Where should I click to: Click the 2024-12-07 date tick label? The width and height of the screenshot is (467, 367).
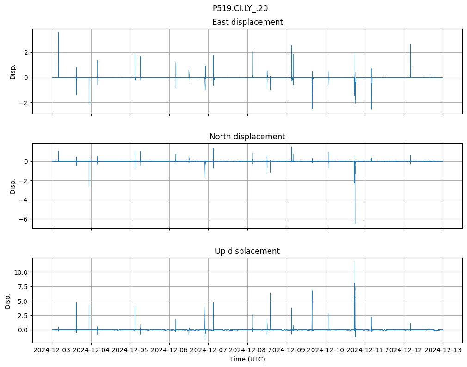click(x=208, y=351)
